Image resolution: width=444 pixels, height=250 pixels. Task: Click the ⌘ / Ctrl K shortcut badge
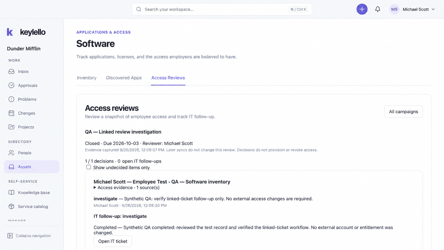tap(298, 9)
